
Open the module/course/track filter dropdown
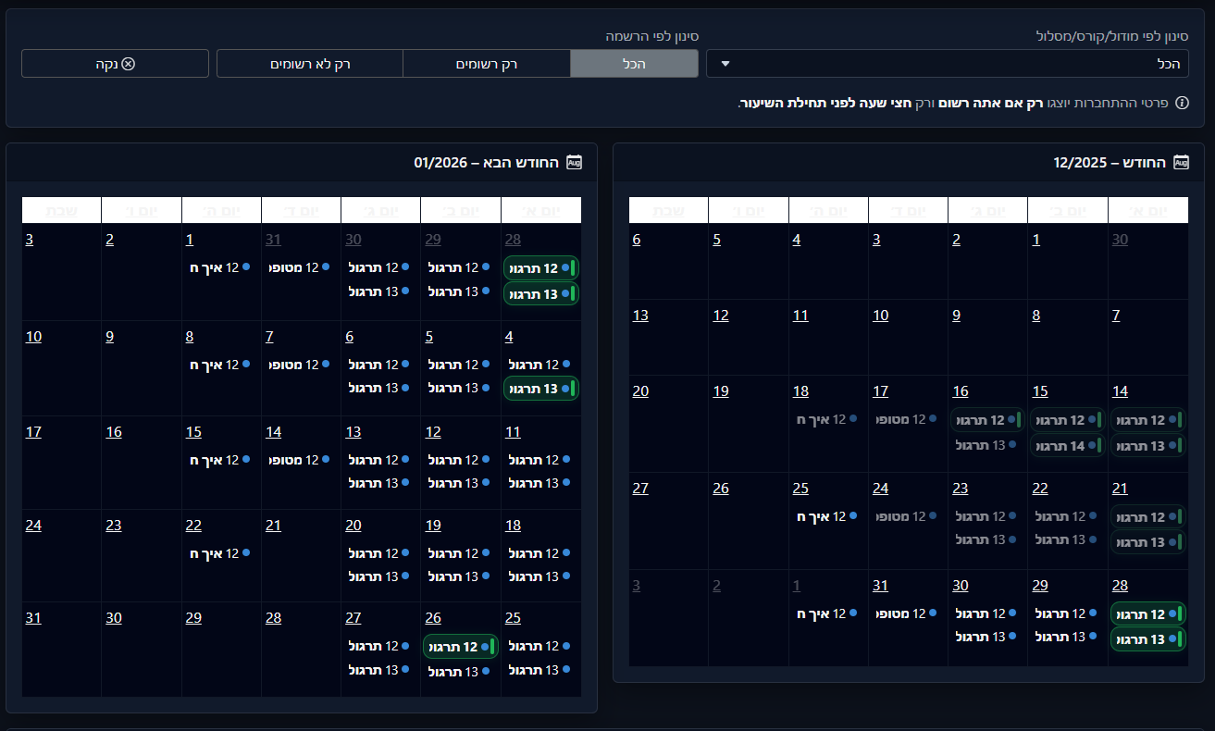click(948, 64)
